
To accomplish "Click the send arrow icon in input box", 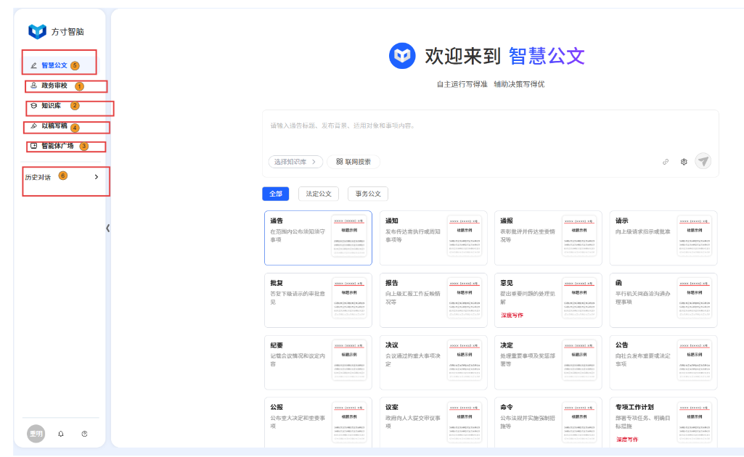I will [x=702, y=161].
